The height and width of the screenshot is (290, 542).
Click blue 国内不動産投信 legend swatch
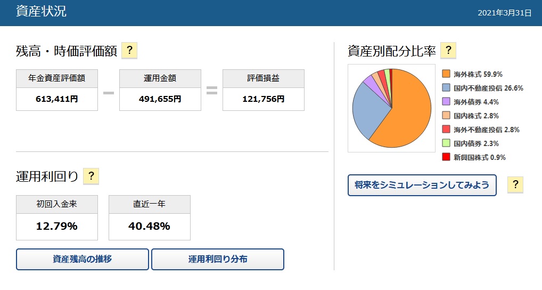[446, 87]
